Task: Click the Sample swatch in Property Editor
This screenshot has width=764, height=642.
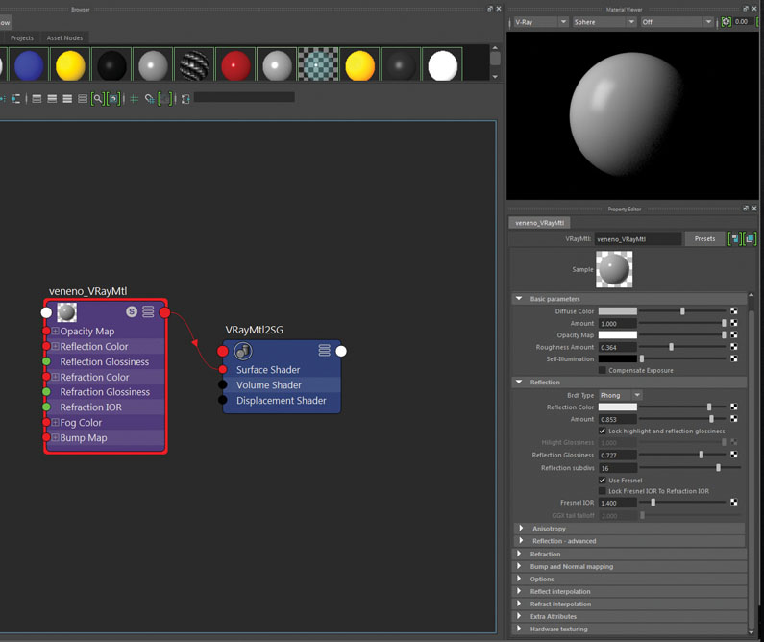Action: click(614, 269)
